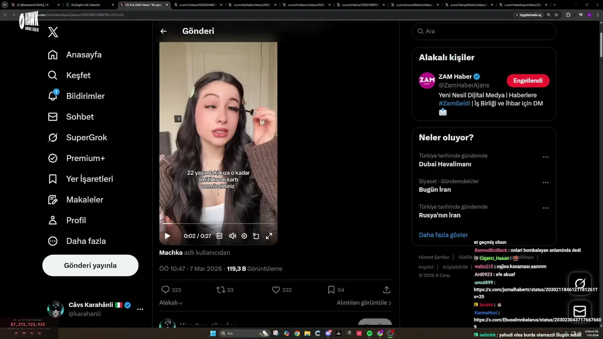603x339 pixels.
Task: Open options dots for Rusya'nın İran trend
Action: pos(546,208)
